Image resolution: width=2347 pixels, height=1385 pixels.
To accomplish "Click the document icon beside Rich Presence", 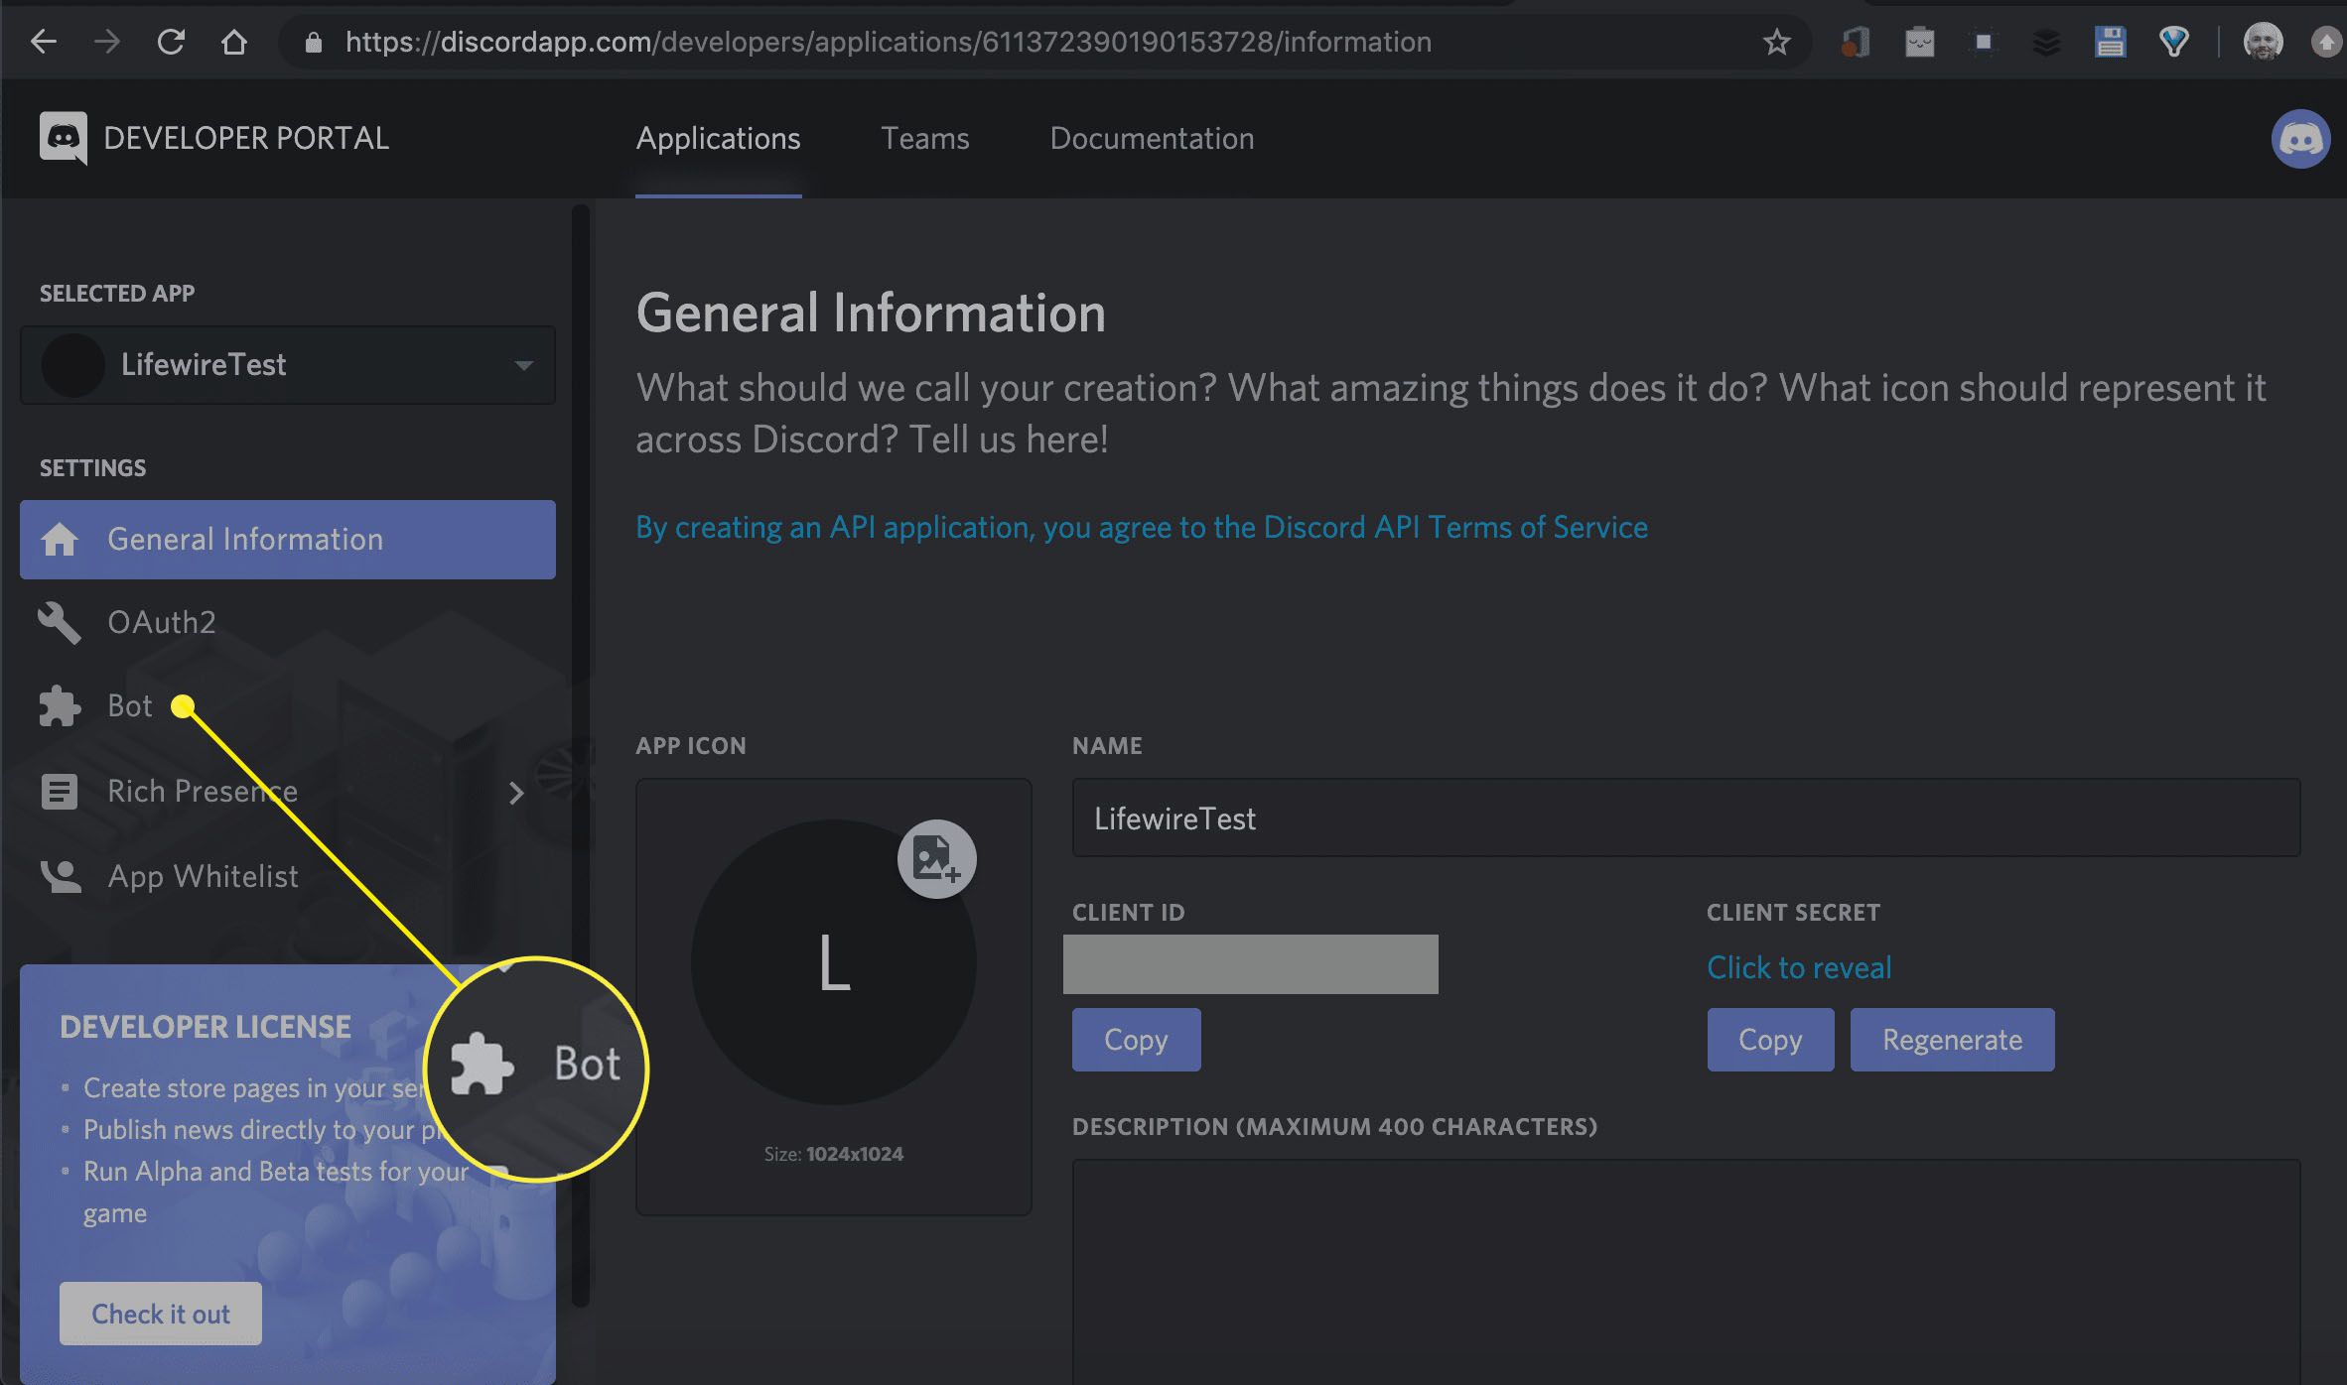I will (x=60, y=792).
